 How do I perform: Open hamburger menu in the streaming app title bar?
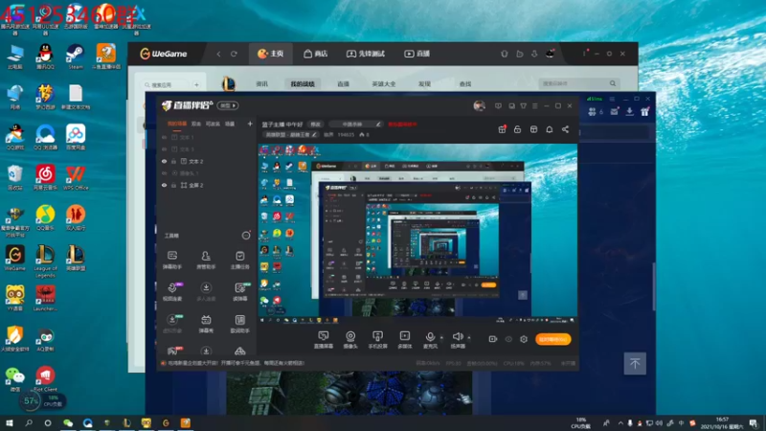pyautogui.click(x=535, y=105)
